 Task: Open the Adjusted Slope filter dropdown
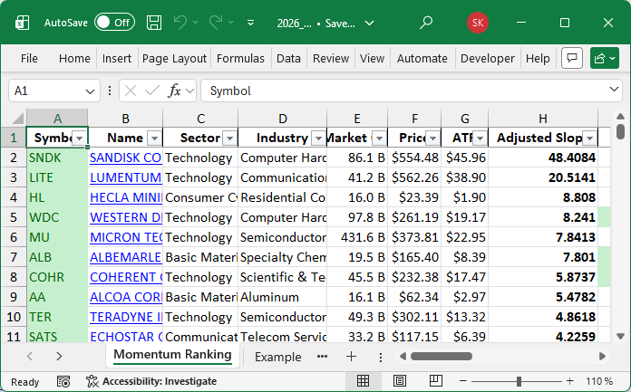tap(589, 138)
